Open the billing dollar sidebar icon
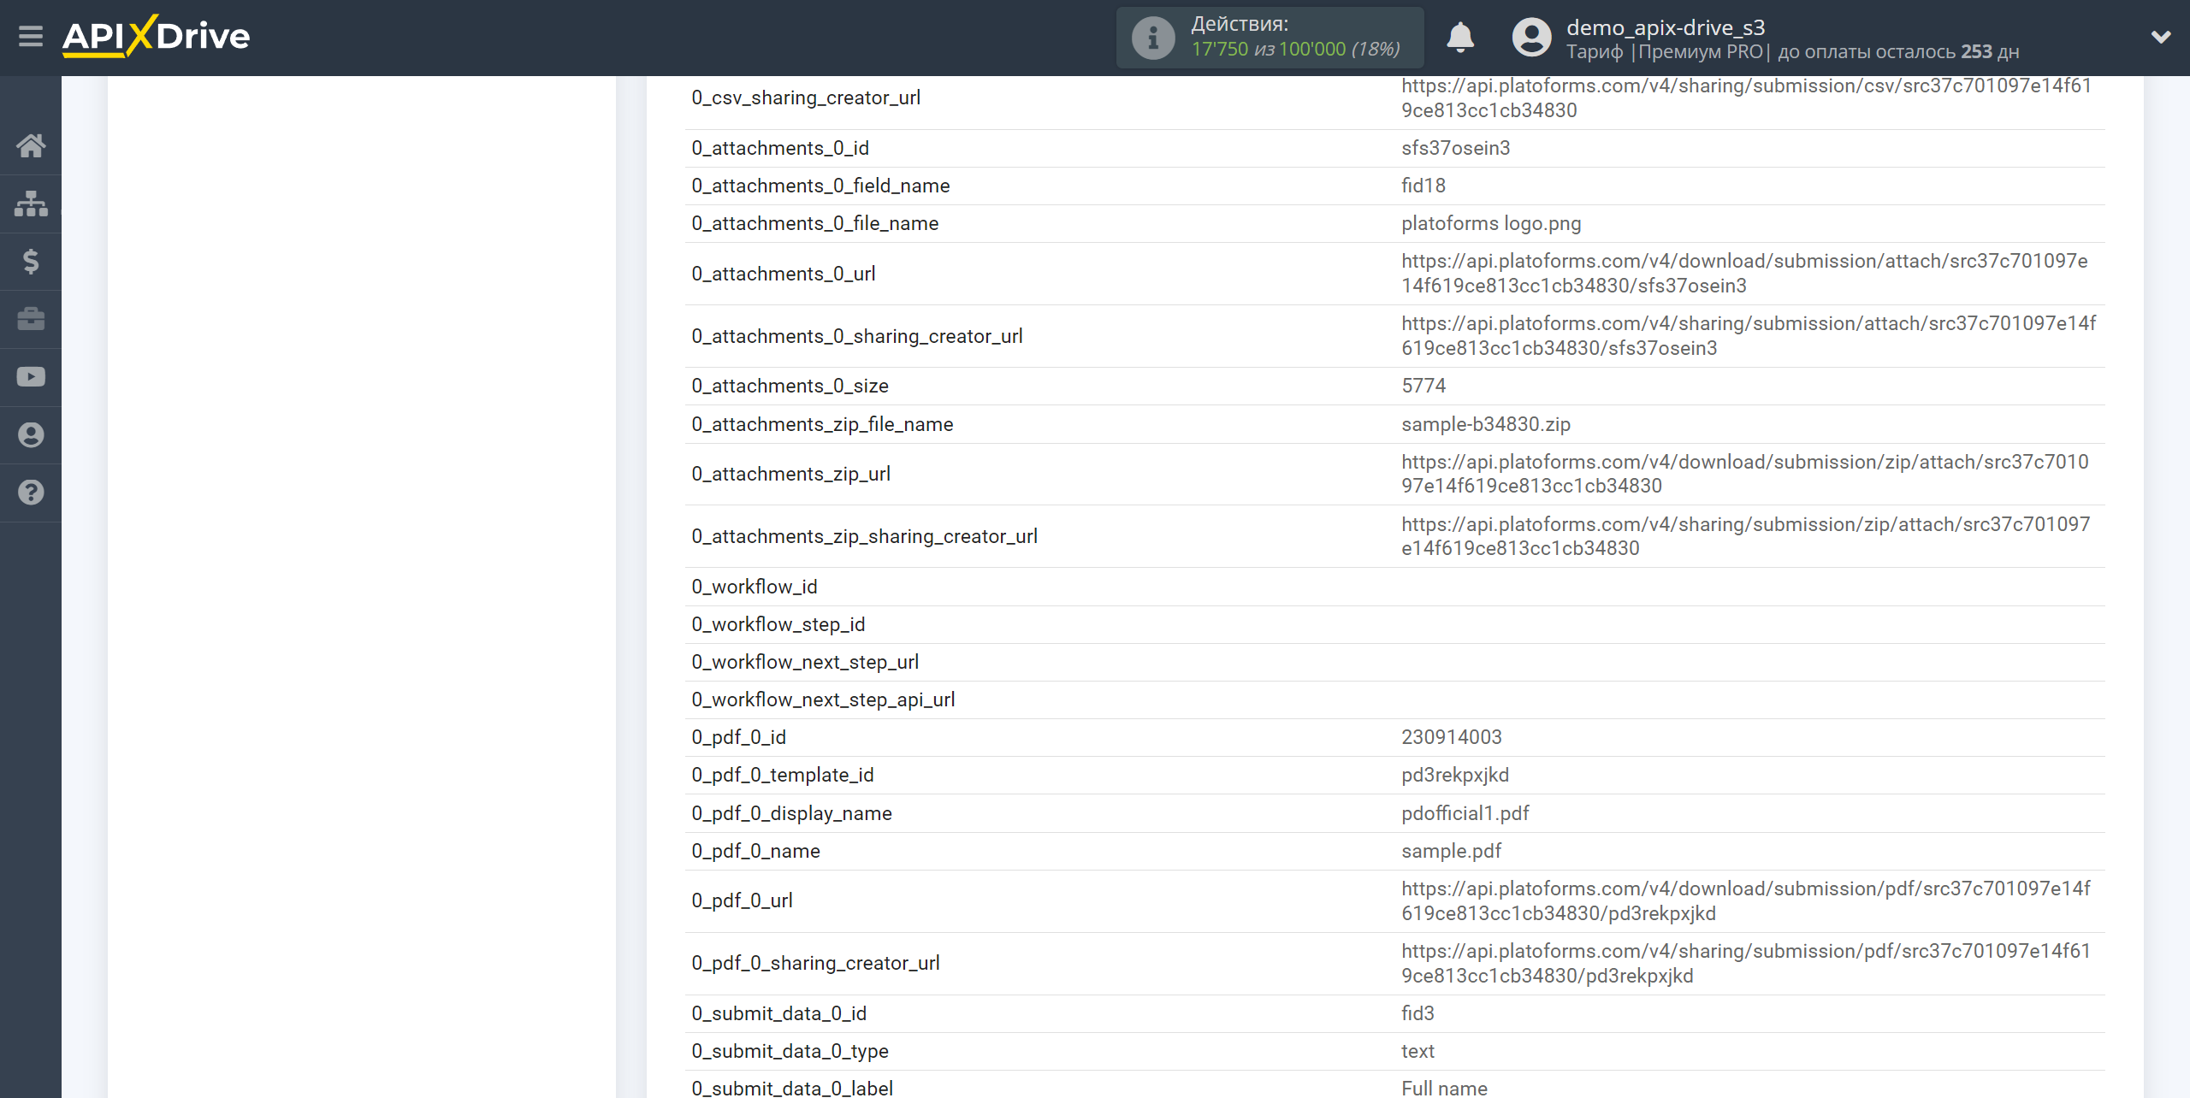Screen dimensions: 2190x1098 point(31,261)
